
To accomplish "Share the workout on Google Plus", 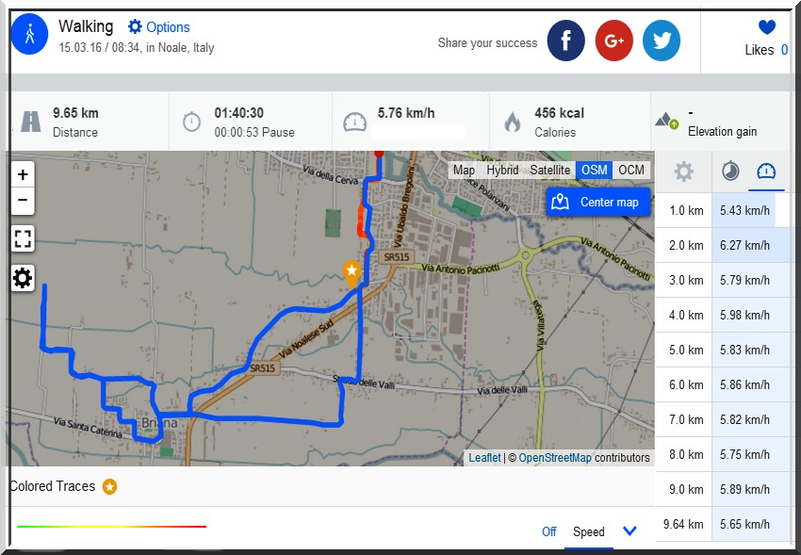I will tap(614, 41).
